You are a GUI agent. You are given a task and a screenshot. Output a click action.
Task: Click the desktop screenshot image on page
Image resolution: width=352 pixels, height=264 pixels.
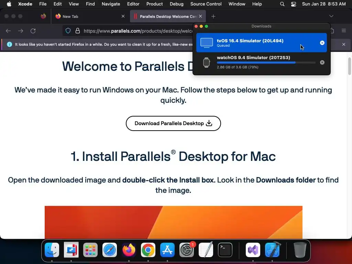pos(174,222)
